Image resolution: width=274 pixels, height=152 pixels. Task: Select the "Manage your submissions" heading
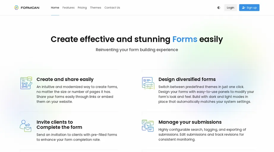point(190,122)
